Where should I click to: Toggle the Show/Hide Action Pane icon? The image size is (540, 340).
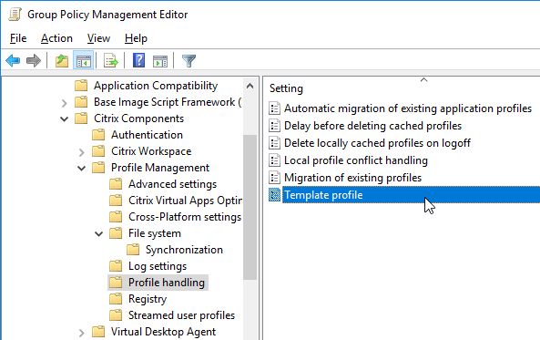tap(160, 61)
